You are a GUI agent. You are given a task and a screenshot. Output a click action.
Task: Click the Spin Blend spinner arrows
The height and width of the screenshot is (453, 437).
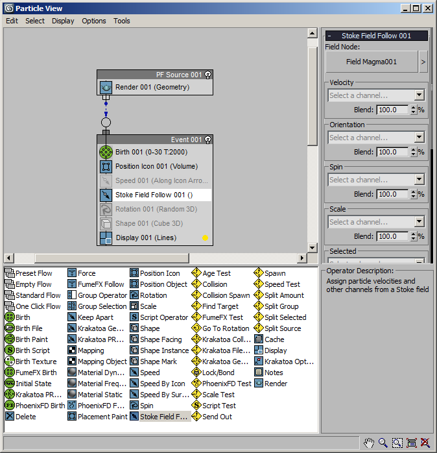click(413, 194)
